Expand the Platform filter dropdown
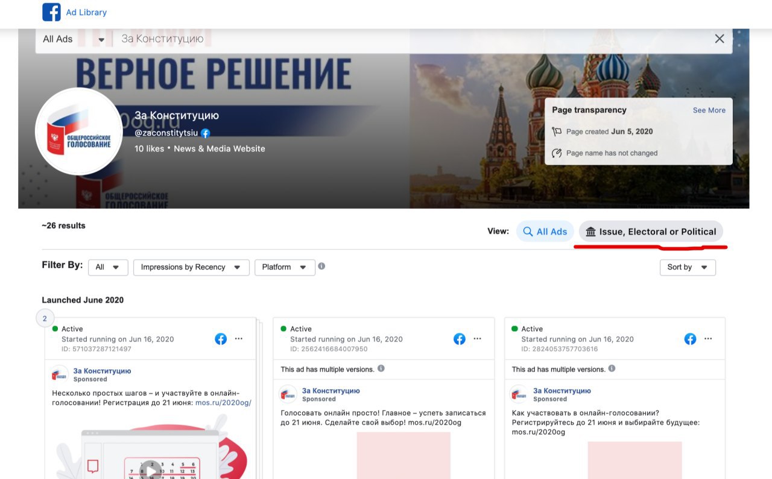Viewport: 772px width, 479px height. coord(285,267)
